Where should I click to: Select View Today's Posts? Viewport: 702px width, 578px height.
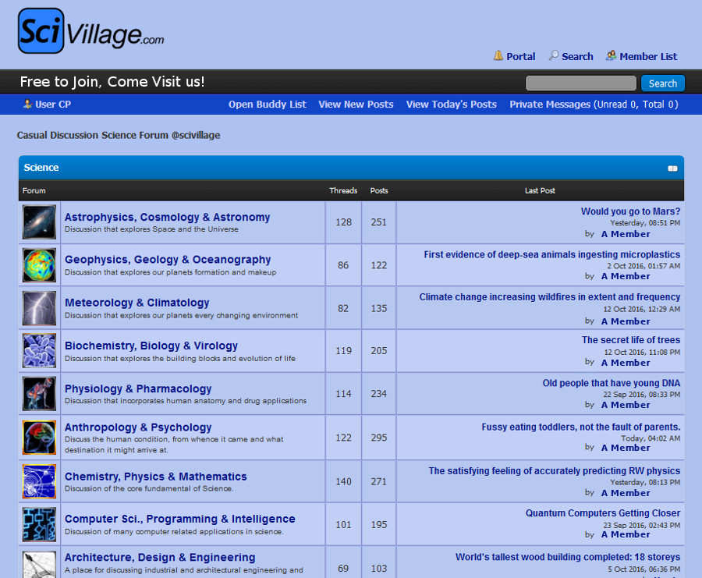coord(451,104)
